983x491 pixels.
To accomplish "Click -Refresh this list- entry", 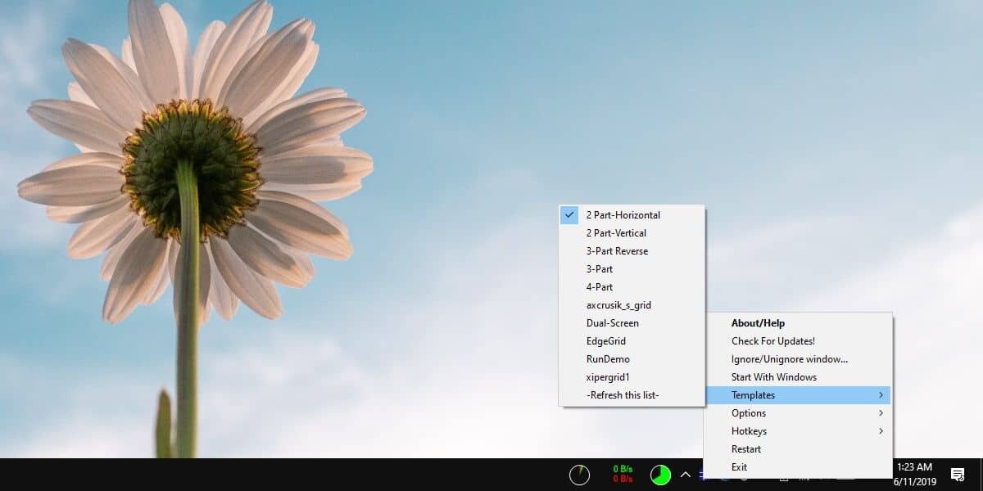I will 623,395.
